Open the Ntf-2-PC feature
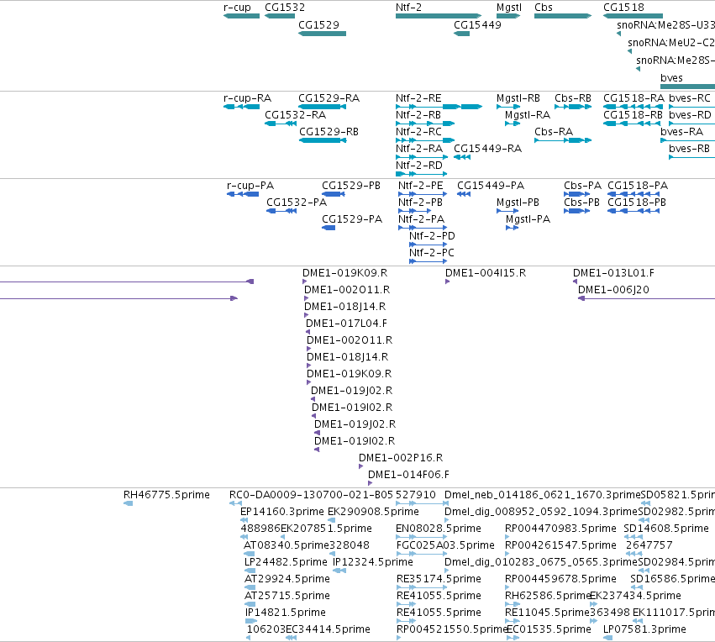Viewport: 715px width, 642px height. (428, 261)
